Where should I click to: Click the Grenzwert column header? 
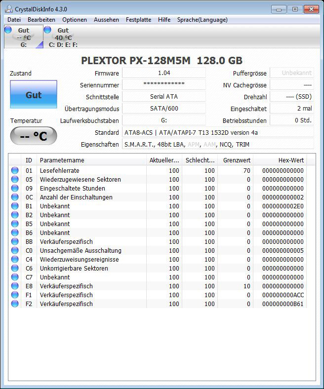tap(236, 160)
